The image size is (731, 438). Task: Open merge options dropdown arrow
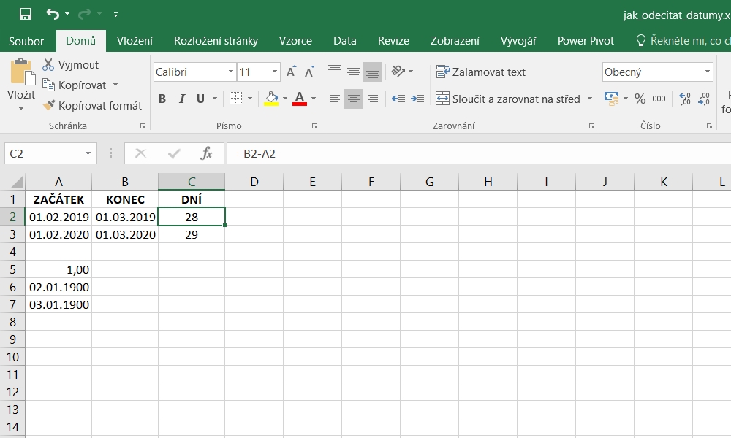click(x=590, y=99)
